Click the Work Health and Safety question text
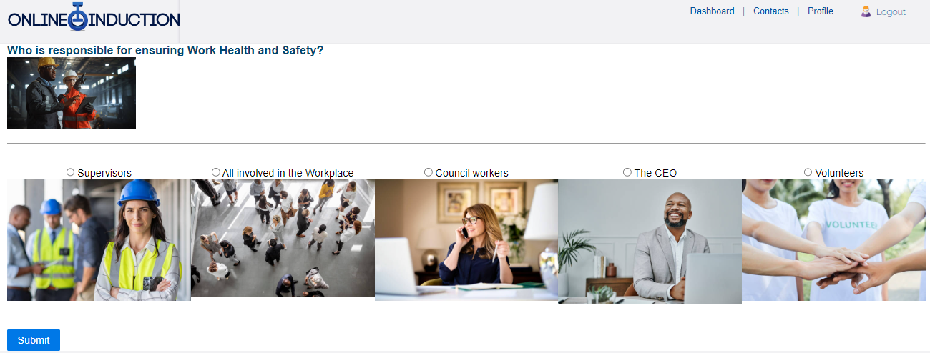 [x=165, y=51]
